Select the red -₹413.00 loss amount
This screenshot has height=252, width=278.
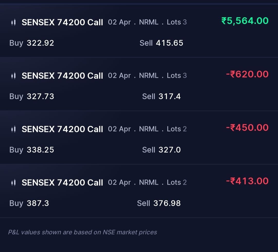click(247, 181)
